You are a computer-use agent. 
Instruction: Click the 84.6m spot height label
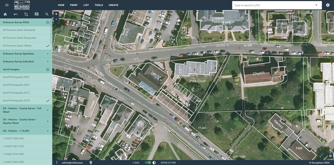click(248, 46)
